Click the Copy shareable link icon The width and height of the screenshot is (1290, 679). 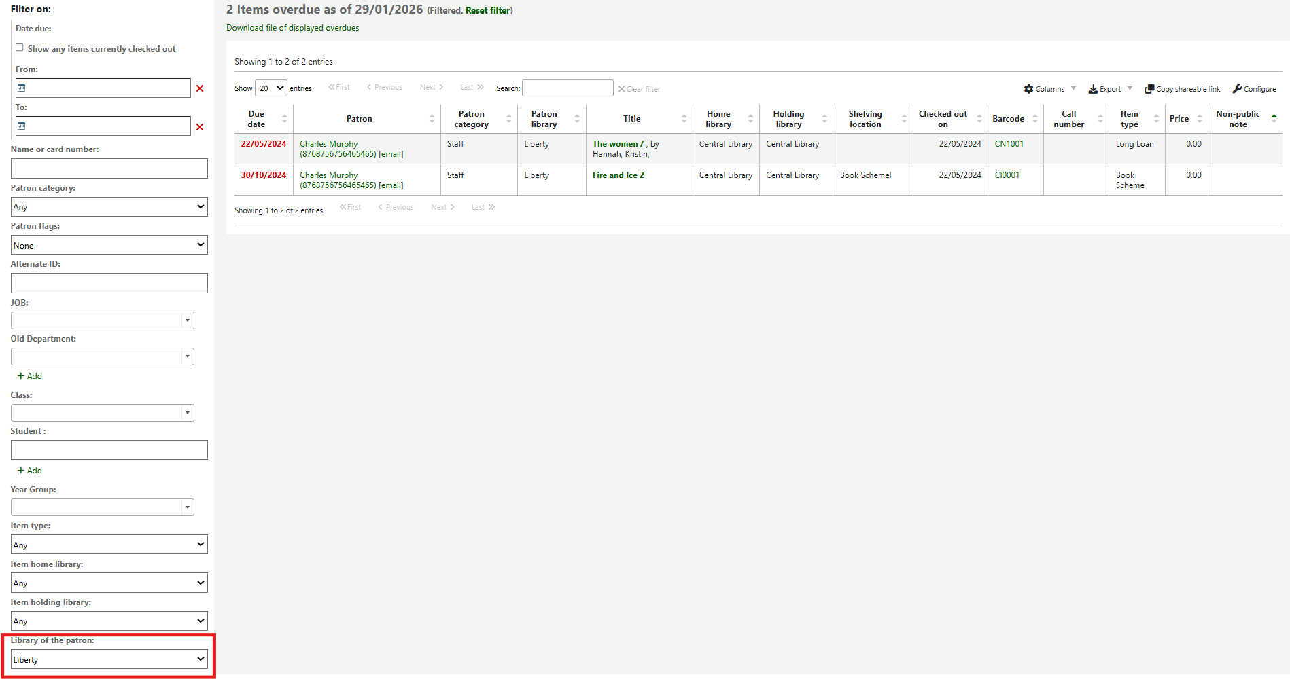coord(1149,89)
